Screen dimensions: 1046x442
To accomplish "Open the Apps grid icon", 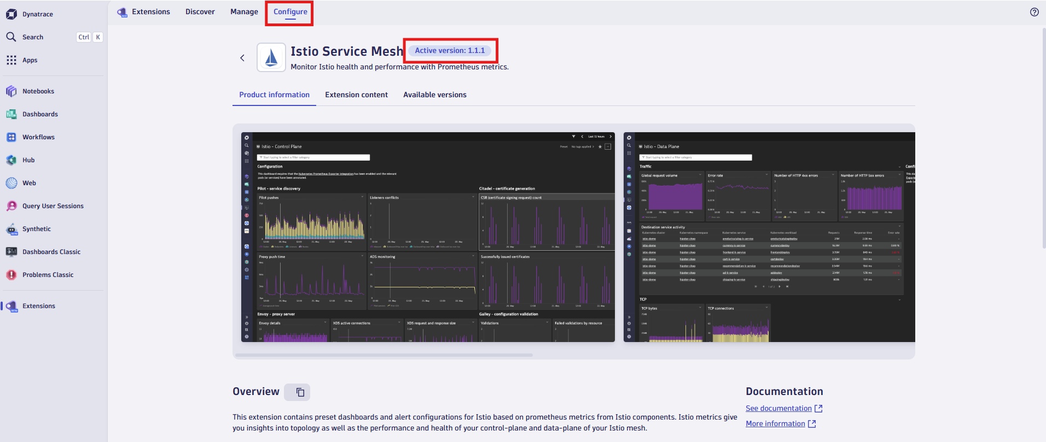I will [11, 60].
